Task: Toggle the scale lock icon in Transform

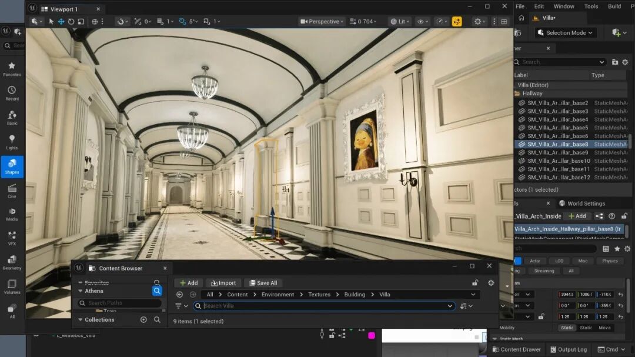Action: click(x=541, y=316)
